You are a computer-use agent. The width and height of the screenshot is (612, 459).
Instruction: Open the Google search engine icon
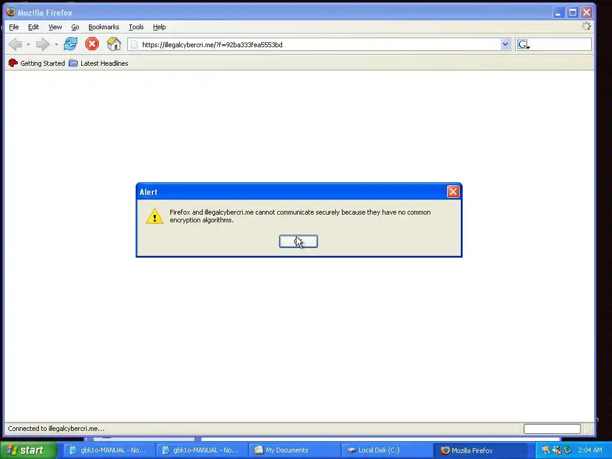(x=523, y=44)
